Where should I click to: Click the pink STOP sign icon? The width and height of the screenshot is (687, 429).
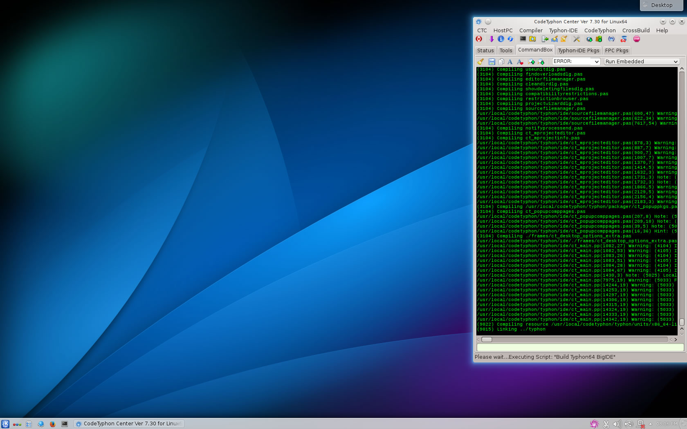(636, 39)
